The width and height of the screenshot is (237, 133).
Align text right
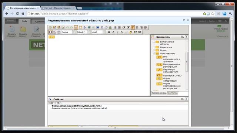click(141, 27)
